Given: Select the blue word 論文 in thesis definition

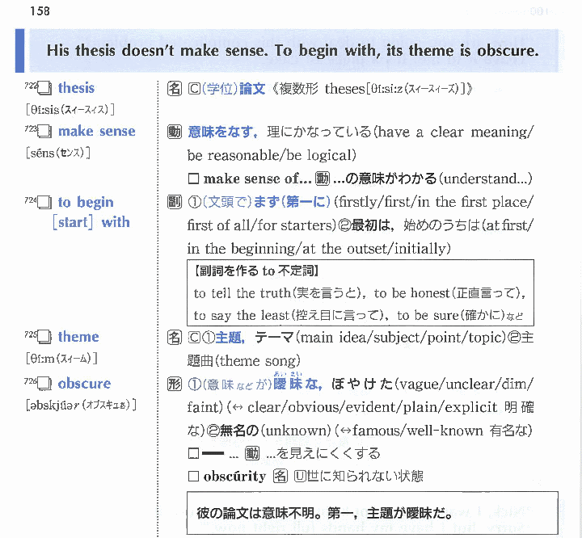Looking at the screenshot, I should (x=252, y=89).
